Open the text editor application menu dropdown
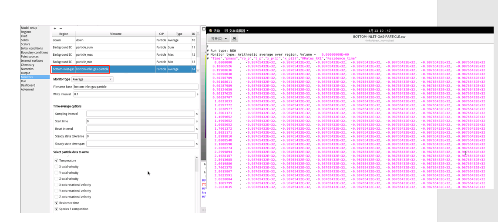The image size is (498, 222). (247, 31)
